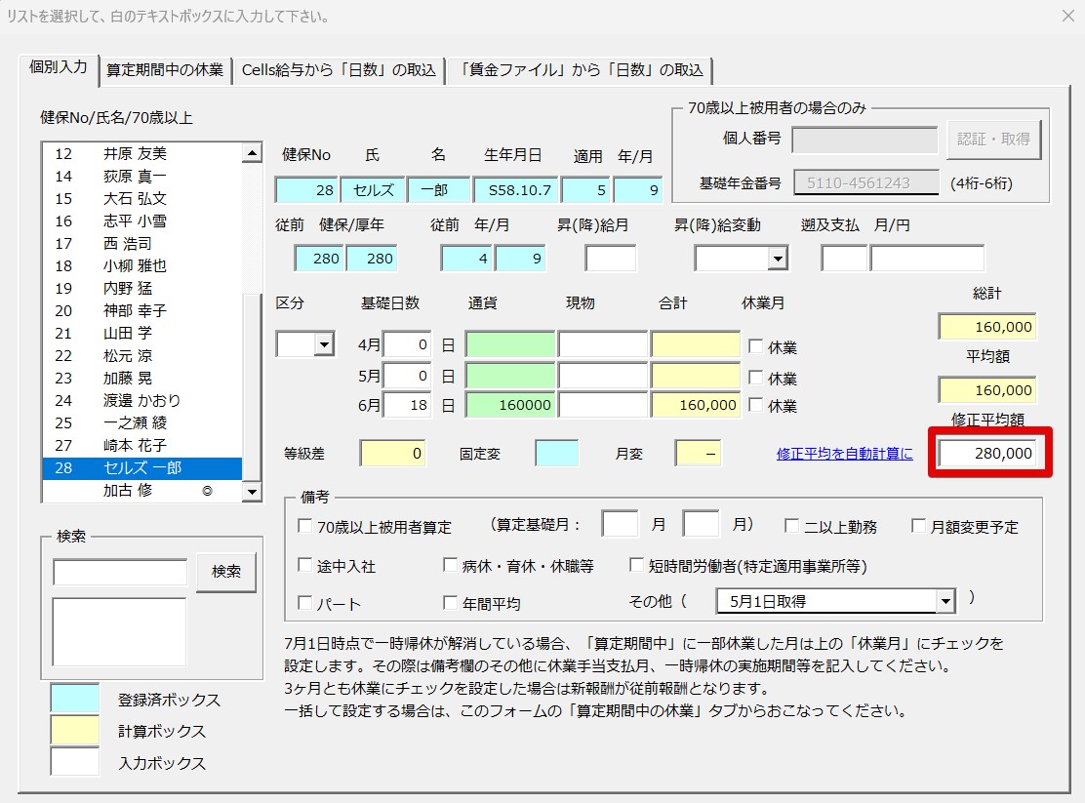Click the 4月 基礎日数 input field
Image resolution: width=1085 pixels, height=803 pixels.
tap(407, 344)
